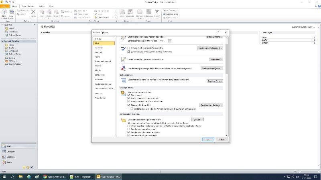Click the Send/Receive quick access toolbar icon
The image size is (321, 180).
6,2
